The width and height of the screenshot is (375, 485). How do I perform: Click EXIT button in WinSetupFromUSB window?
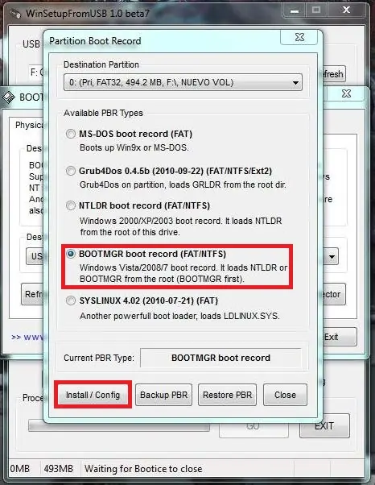pos(324,426)
